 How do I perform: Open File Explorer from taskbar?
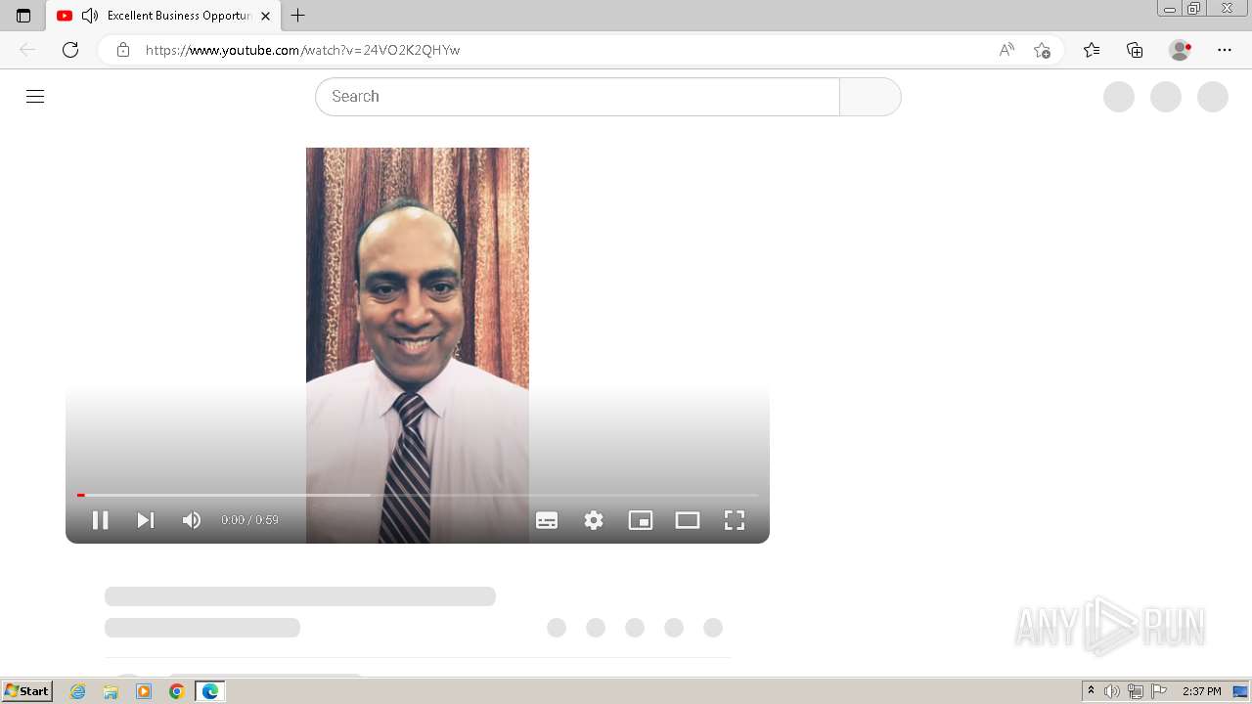[111, 691]
